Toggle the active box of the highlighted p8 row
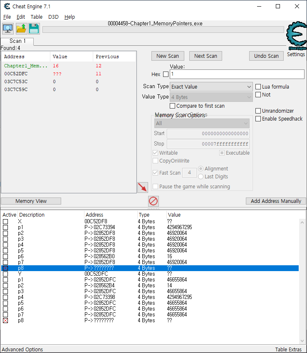 (x=5, y=268)
